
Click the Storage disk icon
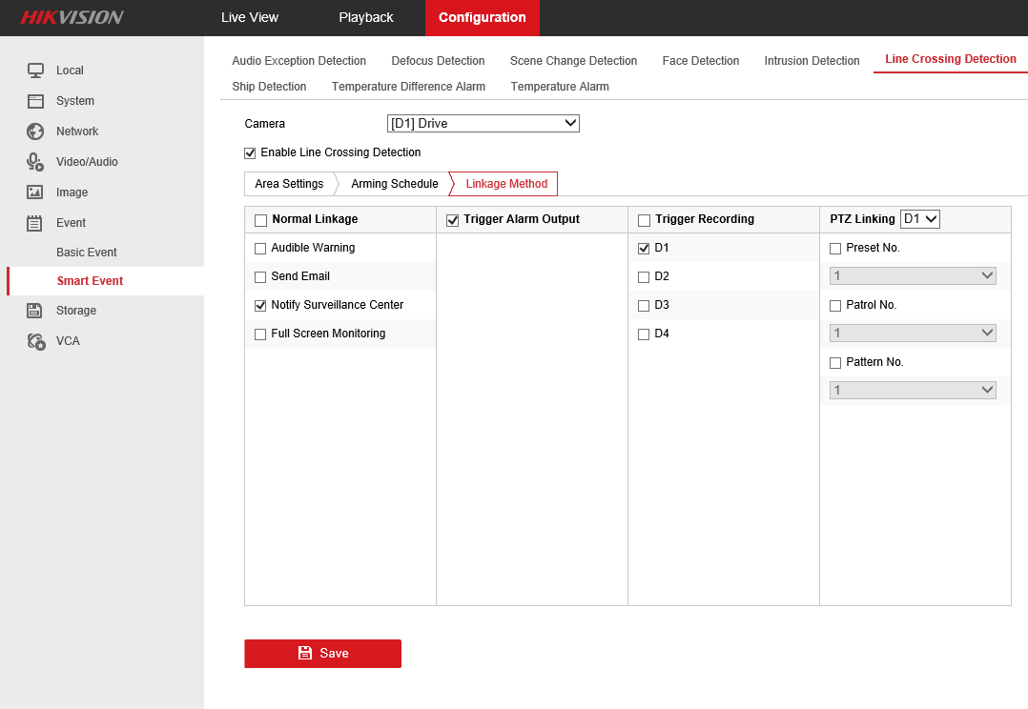point(35,311)
